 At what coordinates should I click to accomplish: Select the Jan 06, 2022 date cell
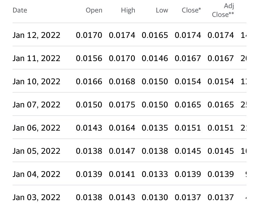tap(37, 128)
